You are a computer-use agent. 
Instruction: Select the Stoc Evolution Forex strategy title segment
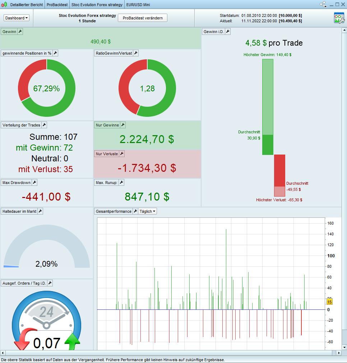97,5
